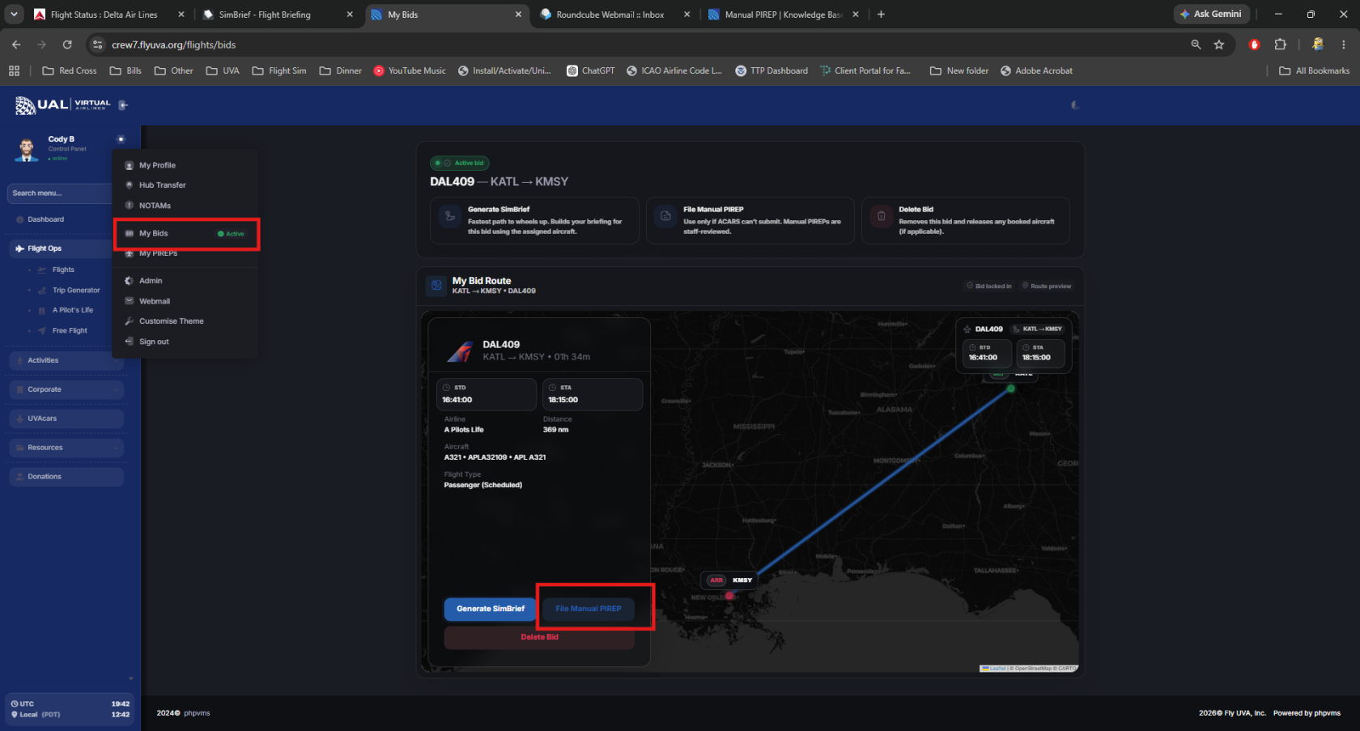Open the Flight Sim bookmarks folder
Viewport: 1360px width, 731px height.
coord(279,71)
